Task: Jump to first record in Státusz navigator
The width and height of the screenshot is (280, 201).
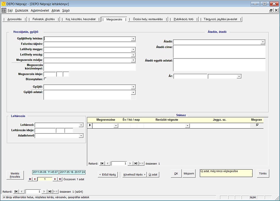Action: (102, 163)
